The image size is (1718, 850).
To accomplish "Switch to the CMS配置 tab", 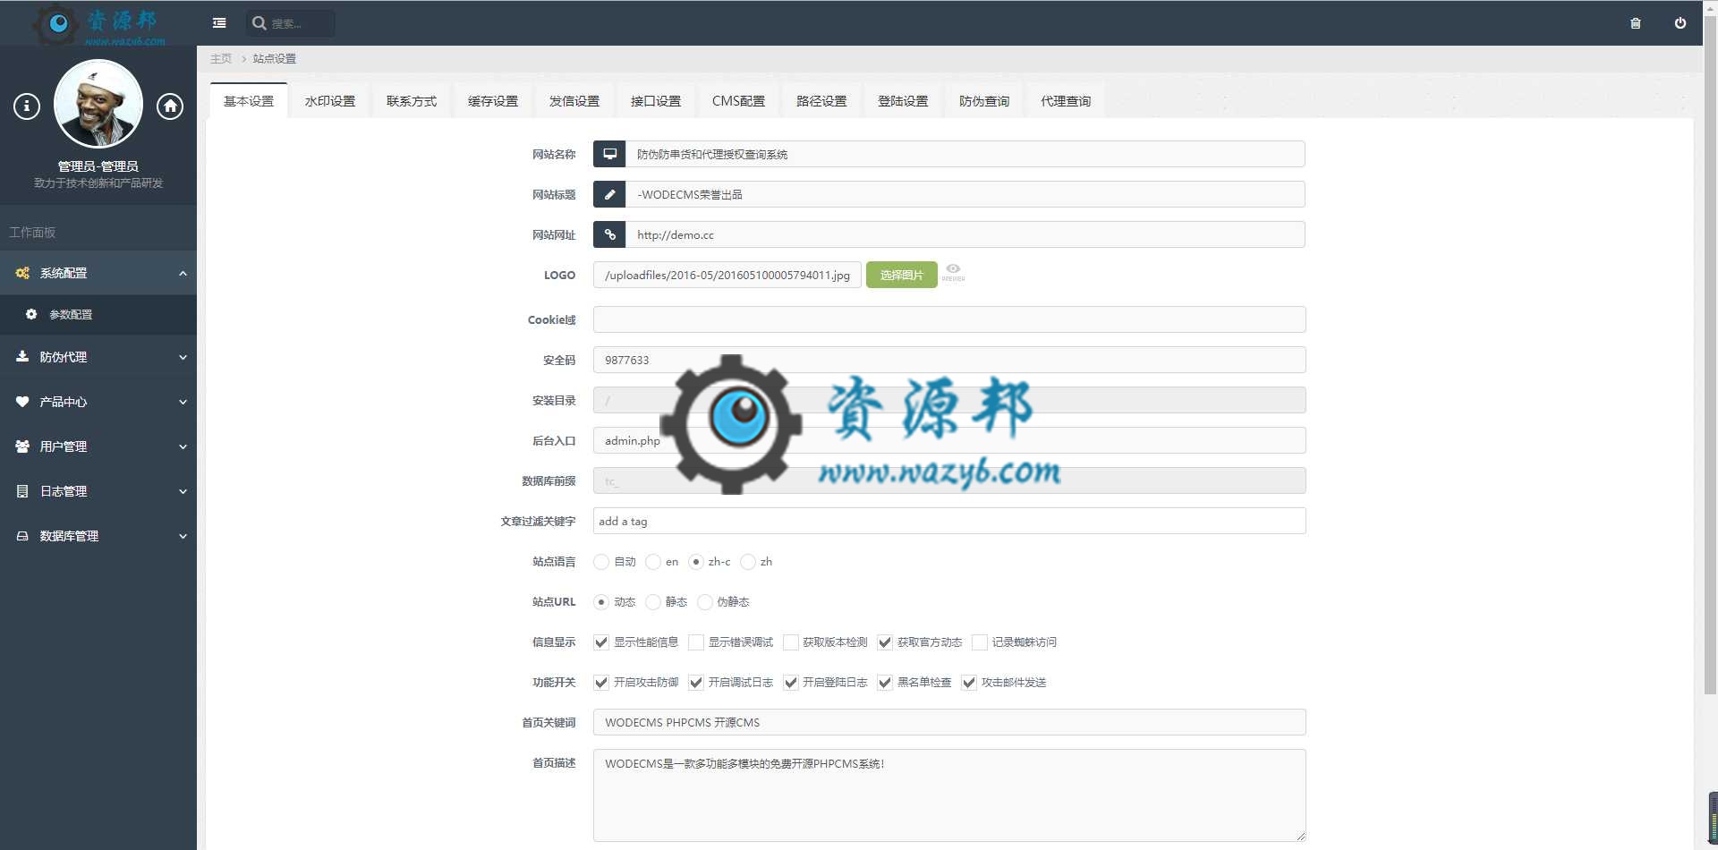I will [738, 101].
